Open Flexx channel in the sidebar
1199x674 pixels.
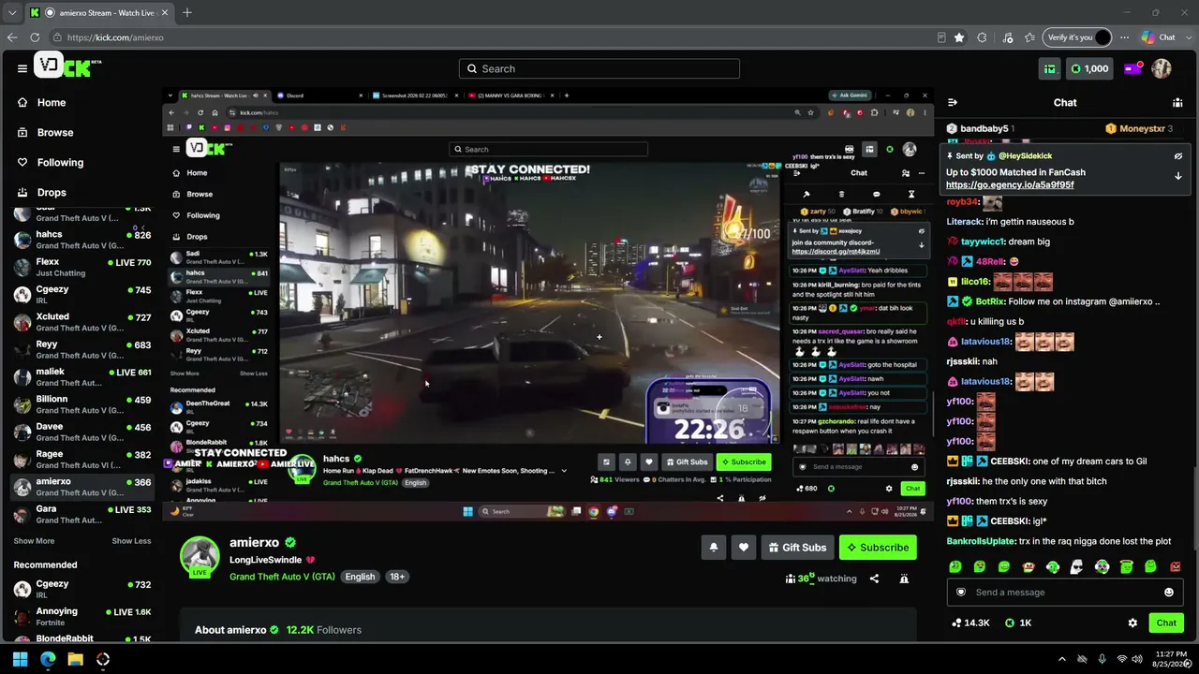(x=82, y=267)
